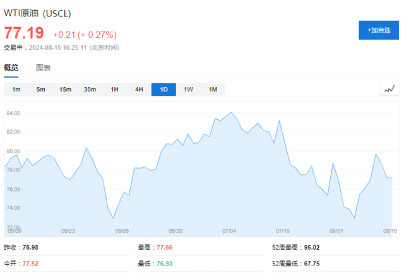404x273 pixels.
Task: Select the 5m timeframe
Action: (40, 90)
